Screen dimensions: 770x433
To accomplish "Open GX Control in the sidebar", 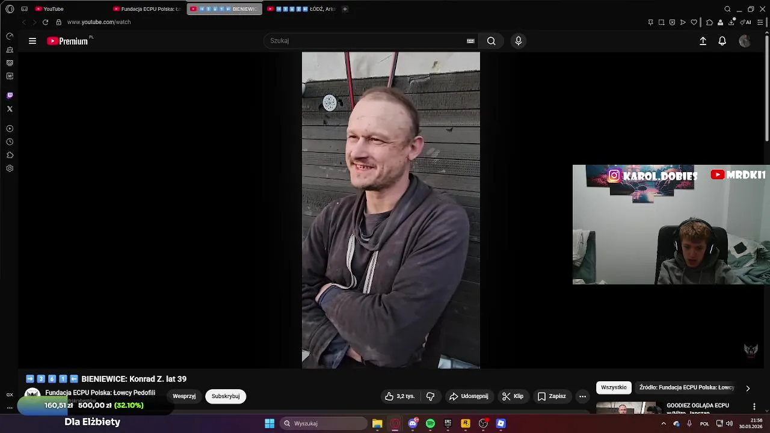I will tap(10, 36).
